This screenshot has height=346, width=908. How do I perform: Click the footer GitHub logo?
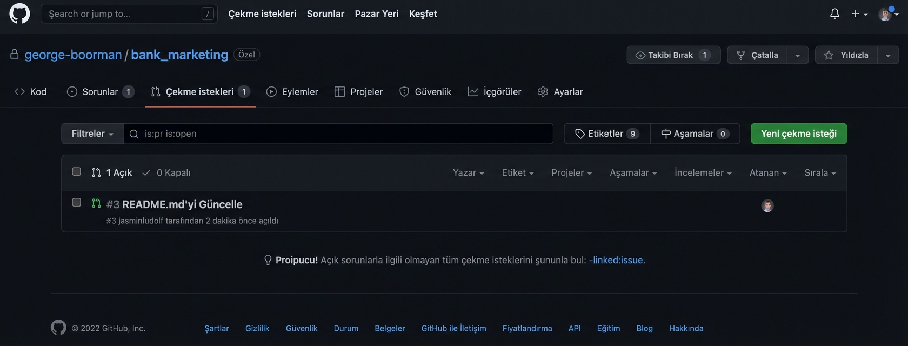(x=58, y=328)
